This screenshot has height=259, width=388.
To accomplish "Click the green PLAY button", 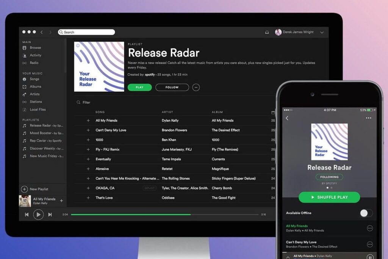I will tap(139, 87).
